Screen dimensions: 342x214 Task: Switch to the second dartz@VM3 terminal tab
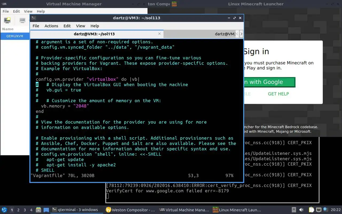pos(199,34)
